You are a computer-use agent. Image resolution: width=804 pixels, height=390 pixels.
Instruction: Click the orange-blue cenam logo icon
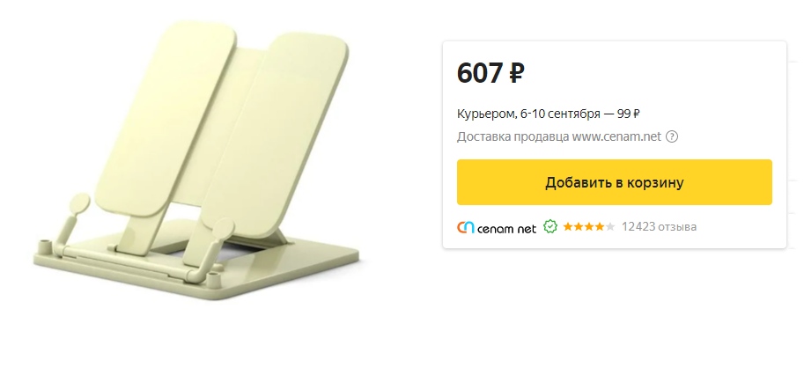click(466, 227)
